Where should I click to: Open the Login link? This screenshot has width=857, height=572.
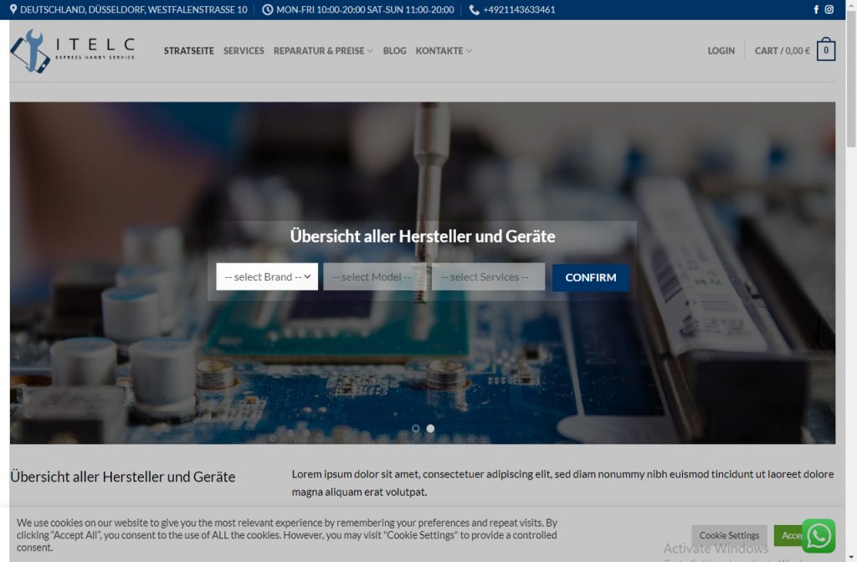721,51
